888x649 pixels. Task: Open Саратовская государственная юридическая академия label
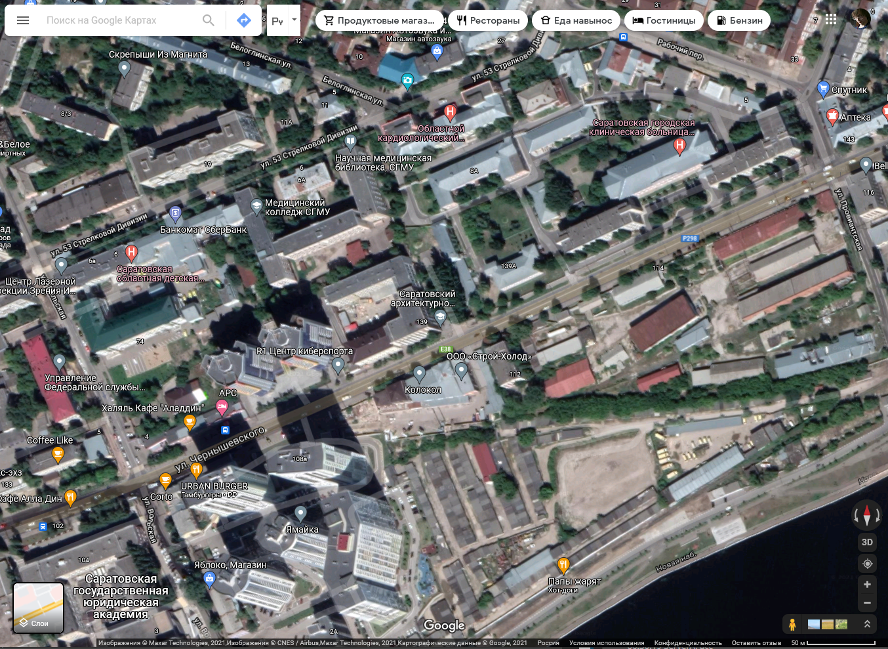coord(121,597)
